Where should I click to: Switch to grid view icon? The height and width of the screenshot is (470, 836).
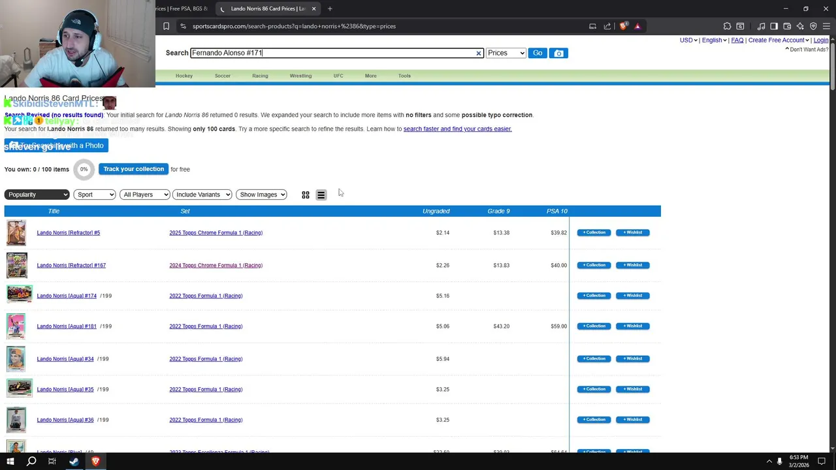click(306, 195)
